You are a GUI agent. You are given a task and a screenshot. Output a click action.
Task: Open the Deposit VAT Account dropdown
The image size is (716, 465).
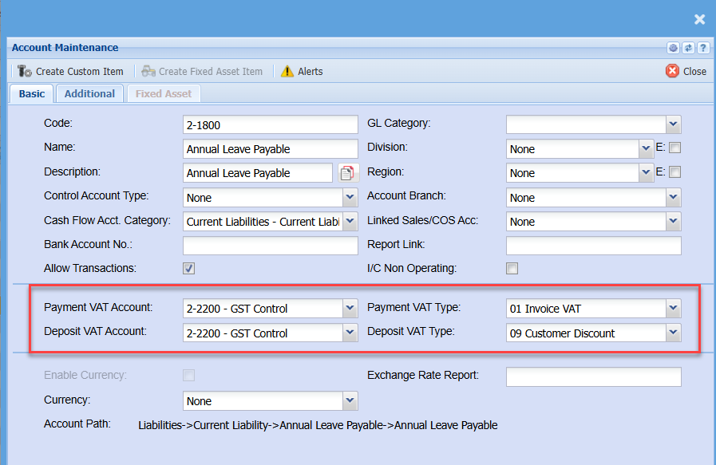coord(350,333)
